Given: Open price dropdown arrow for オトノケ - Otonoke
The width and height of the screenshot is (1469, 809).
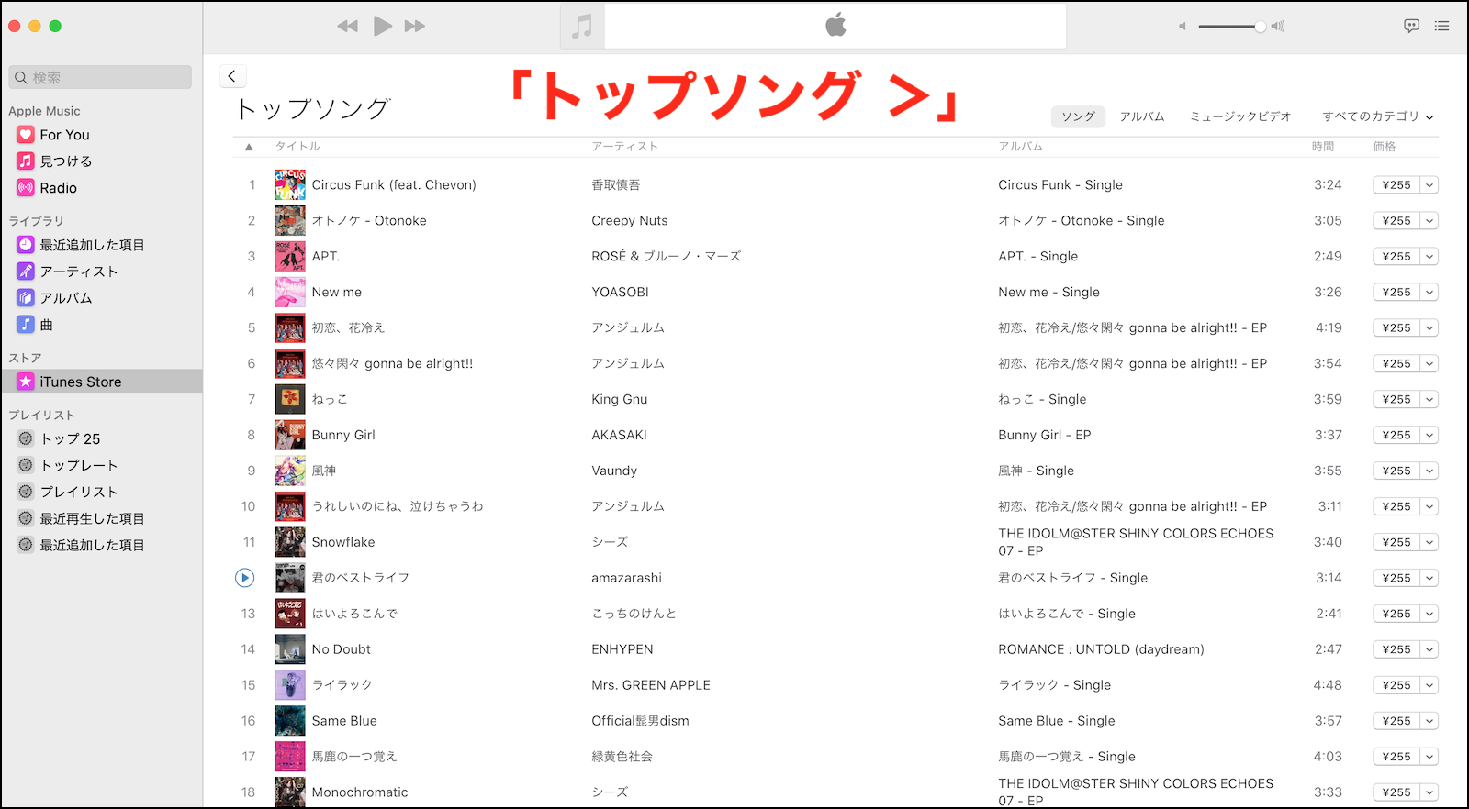Looking at the screenshot, I should click(1430, 221).
